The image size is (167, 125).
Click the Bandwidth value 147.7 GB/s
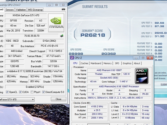[53, 66]
